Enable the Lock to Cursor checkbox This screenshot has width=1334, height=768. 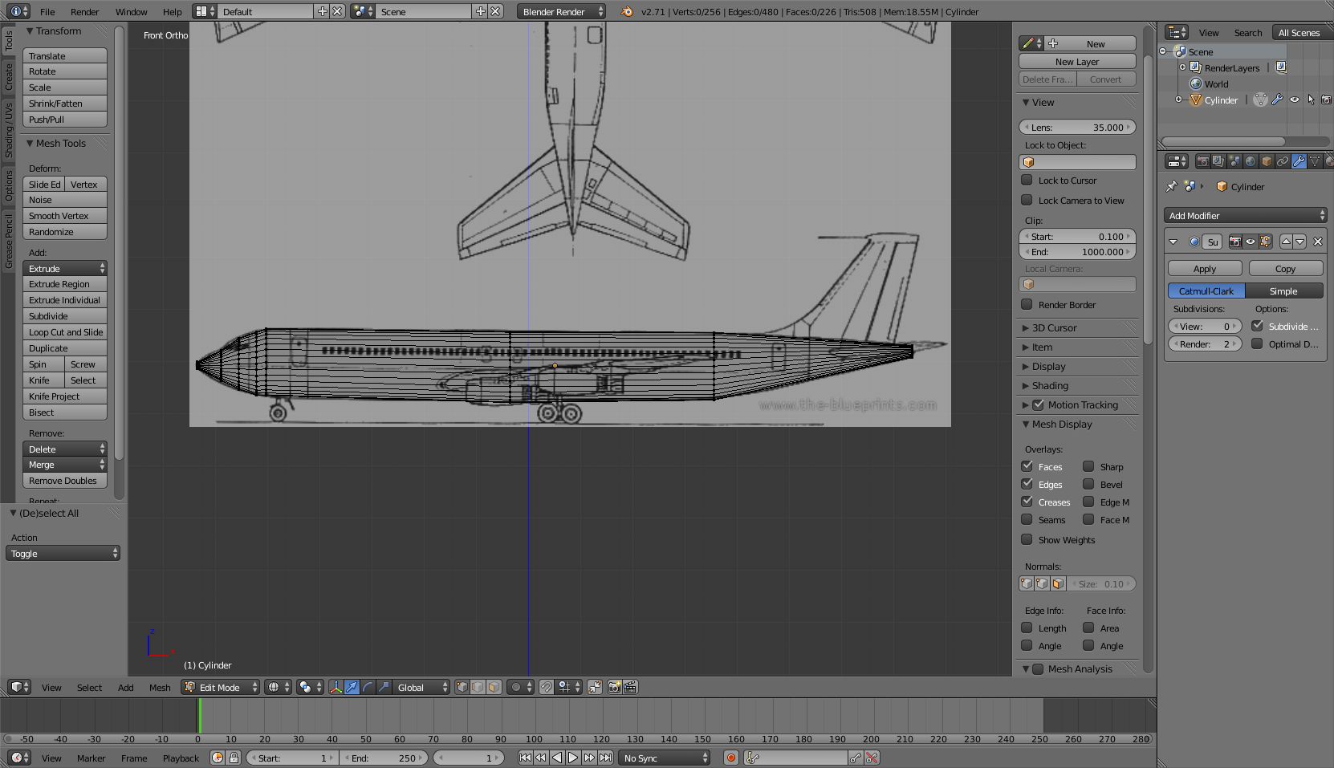[1027, 181]
